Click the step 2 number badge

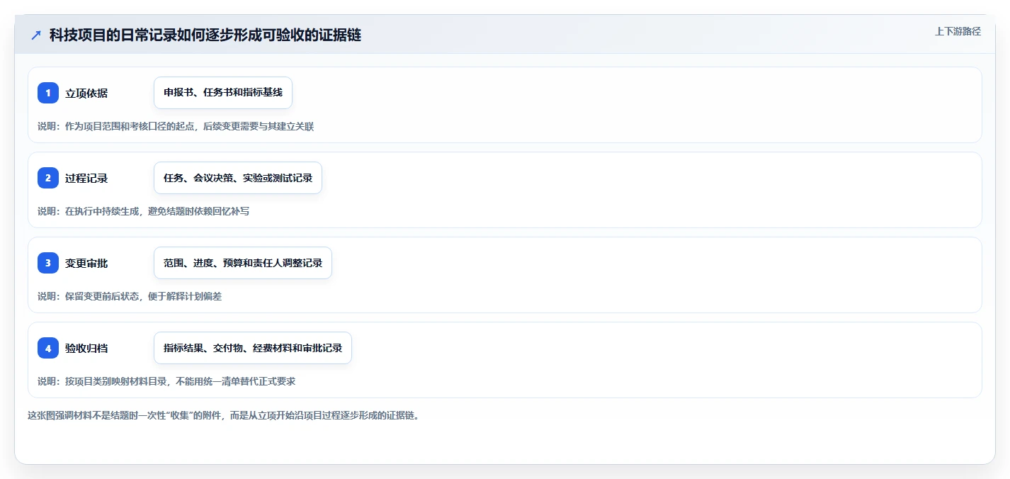point(48,178)
